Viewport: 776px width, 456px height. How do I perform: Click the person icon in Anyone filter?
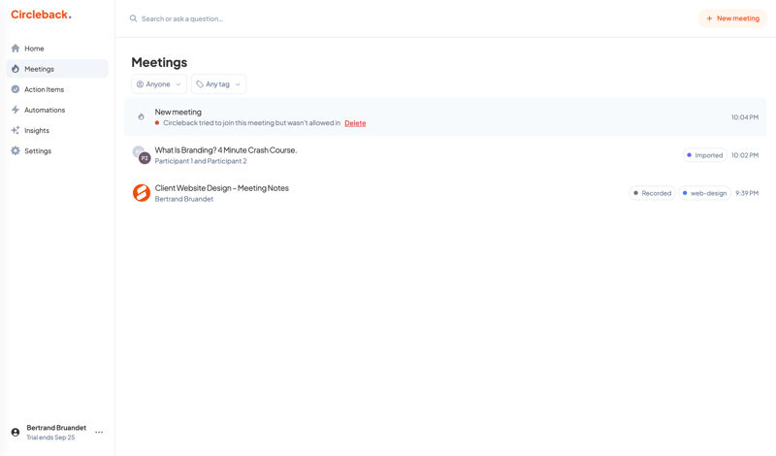[x=140, y=84]
